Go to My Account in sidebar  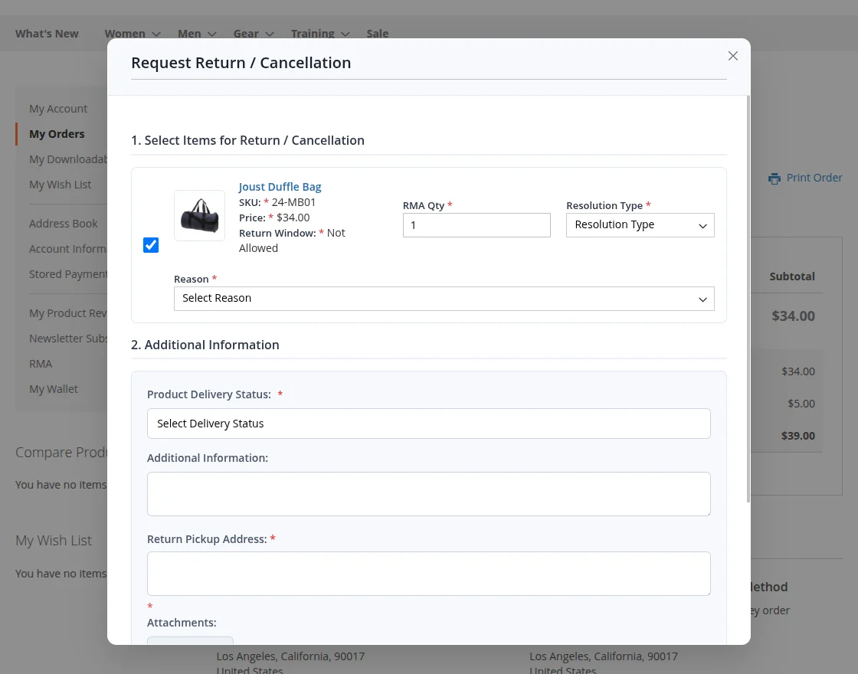(58, 109)
